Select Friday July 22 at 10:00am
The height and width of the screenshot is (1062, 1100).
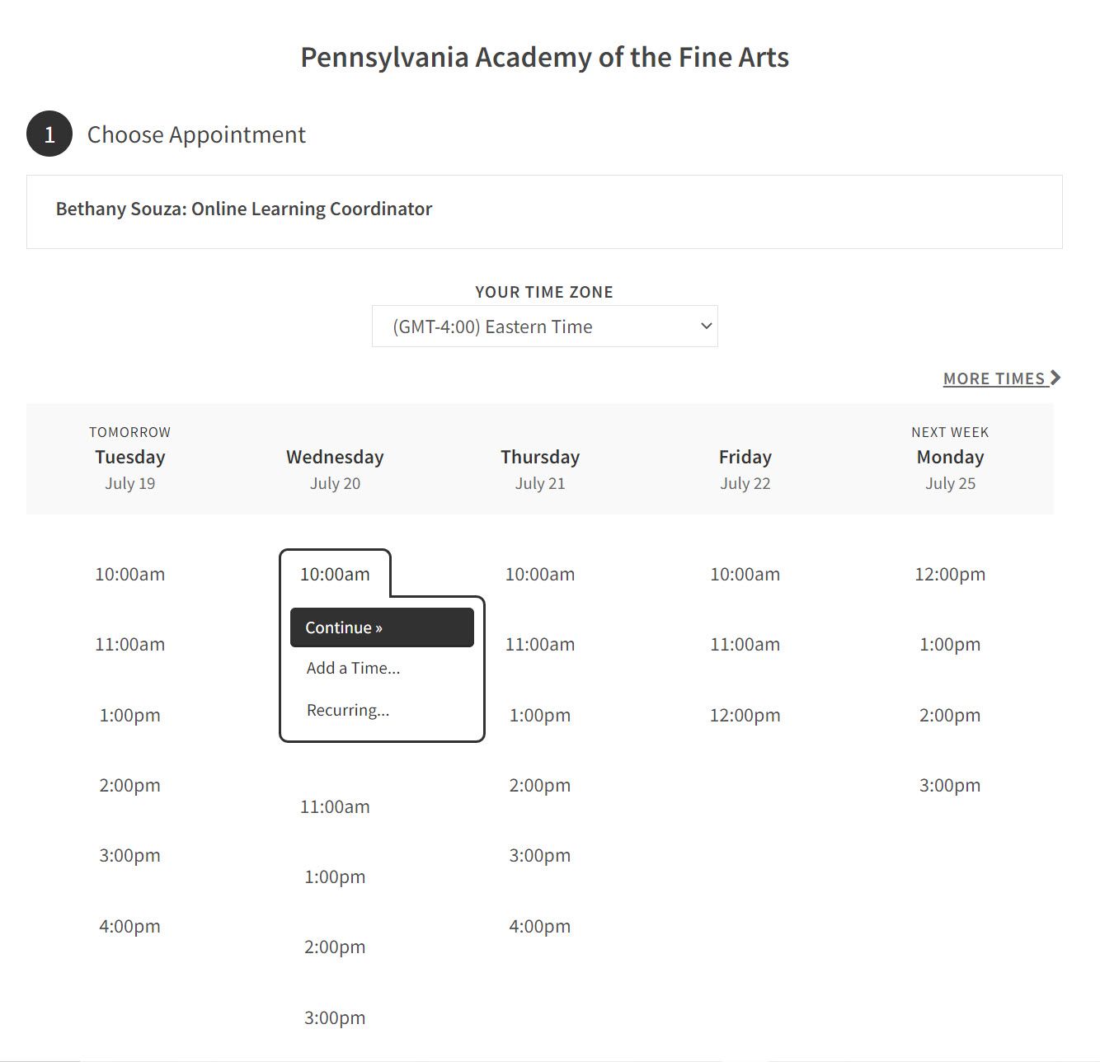tap(745, 575)
